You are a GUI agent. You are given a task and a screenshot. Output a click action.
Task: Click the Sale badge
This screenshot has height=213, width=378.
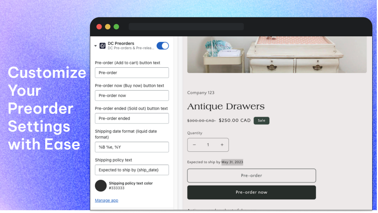point(261,120)
